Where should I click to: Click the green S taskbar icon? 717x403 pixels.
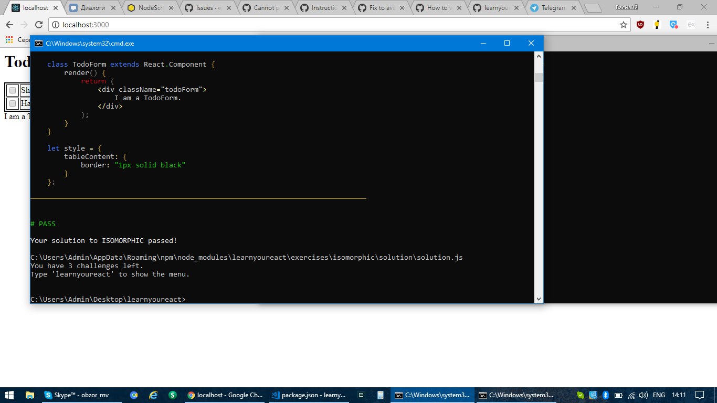pyautogui.click(x=173, y=395)
